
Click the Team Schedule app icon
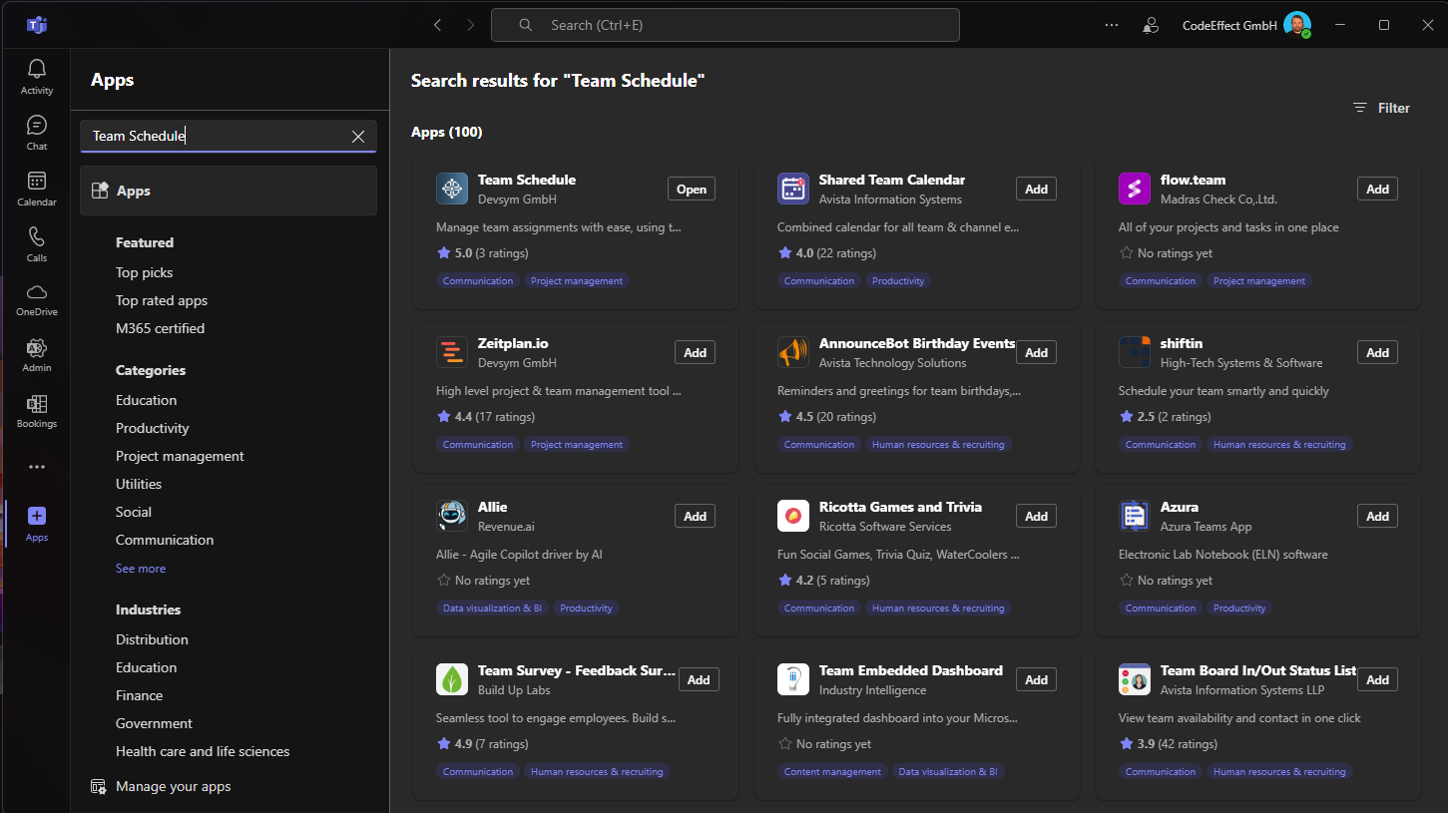pyautogui.click(x=452, y=189)
